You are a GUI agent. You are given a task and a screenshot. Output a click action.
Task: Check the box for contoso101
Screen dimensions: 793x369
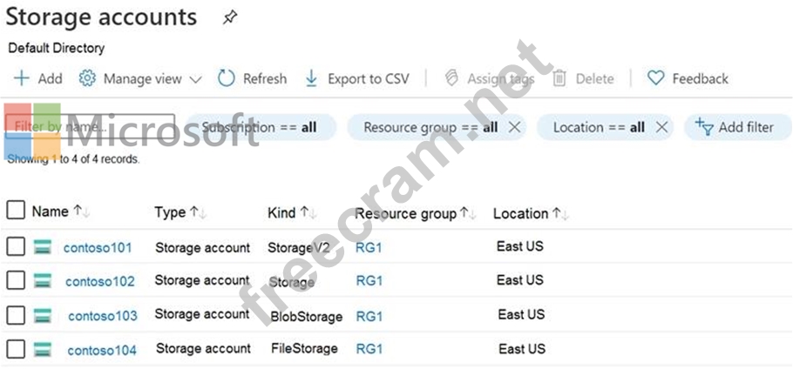click(x=16, y=246)
